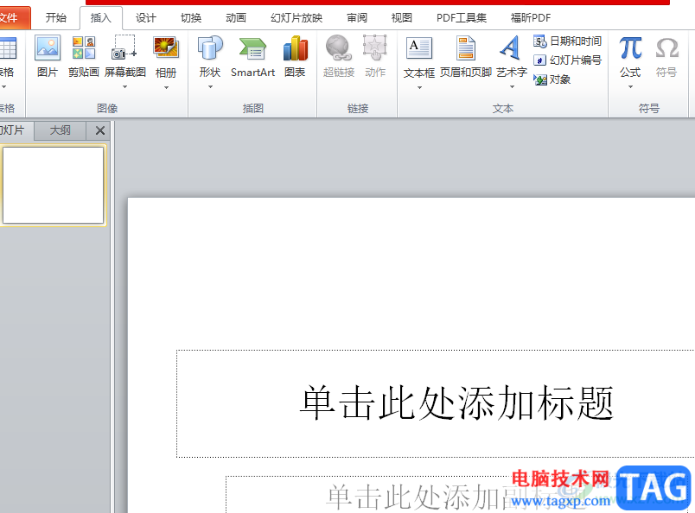
Task: Switch to the Outline (大纲) pane tab
Action: (61, 130)
